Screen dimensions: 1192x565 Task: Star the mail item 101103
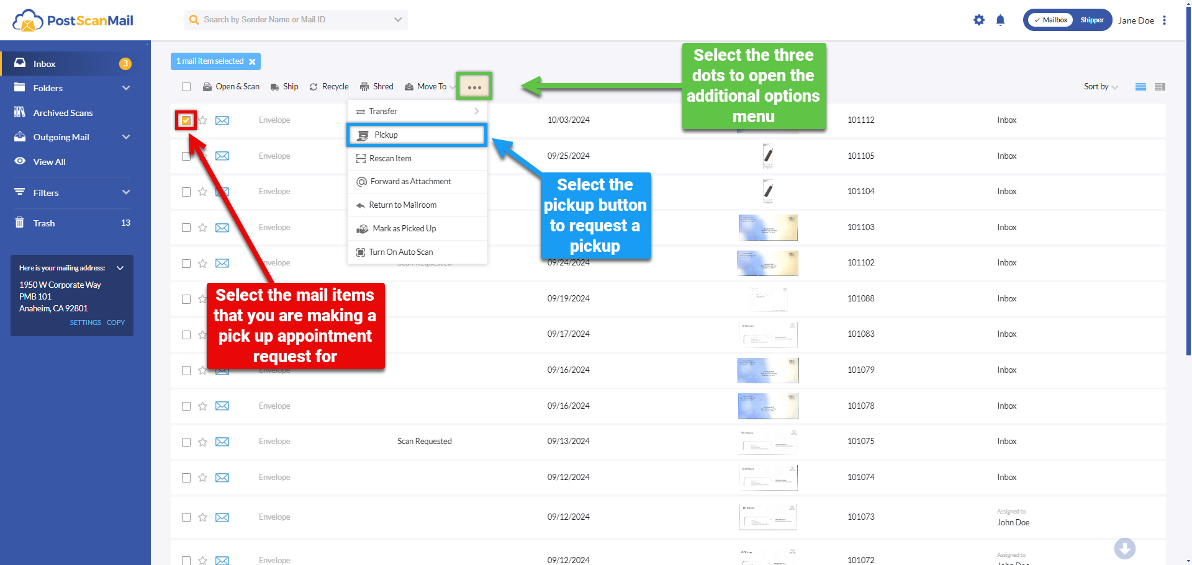pyautogui.click(x=202, y=228)
